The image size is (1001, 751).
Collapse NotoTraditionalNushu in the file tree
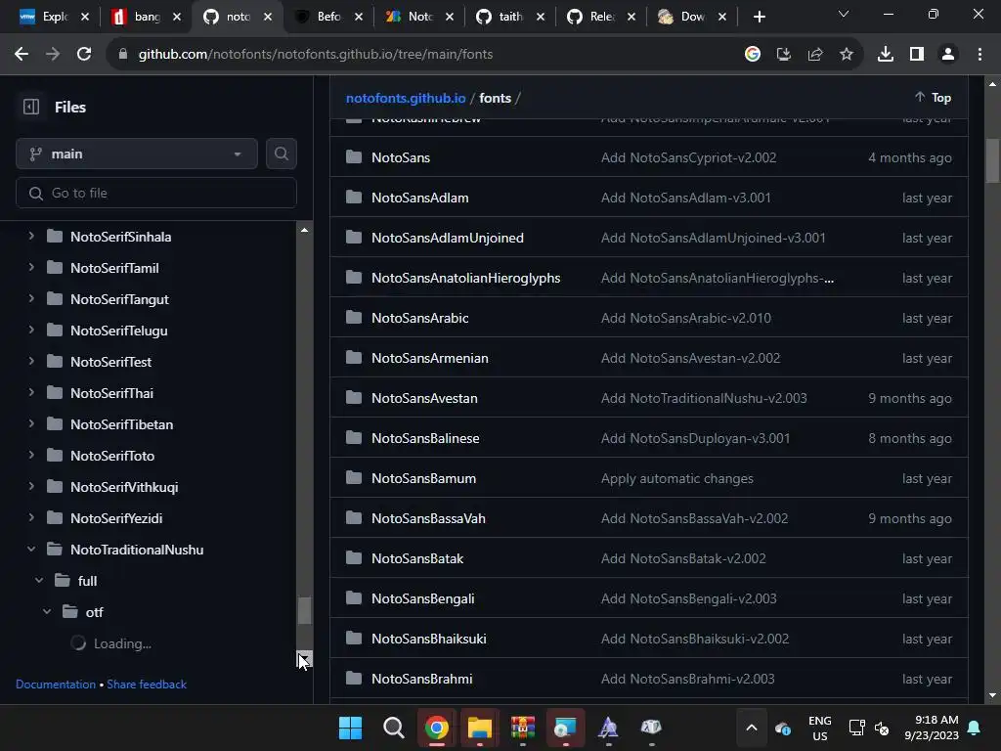(30, 550)
